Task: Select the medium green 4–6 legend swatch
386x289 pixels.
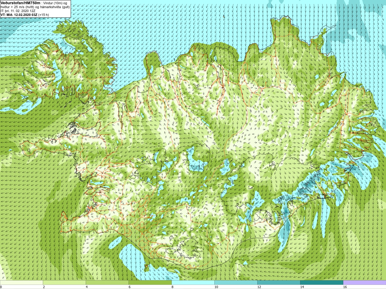Action: click(x=107, y=283)
